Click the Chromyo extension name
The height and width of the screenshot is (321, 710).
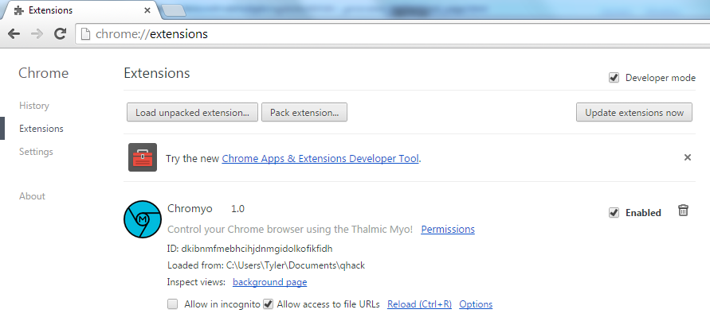[190, 209]
